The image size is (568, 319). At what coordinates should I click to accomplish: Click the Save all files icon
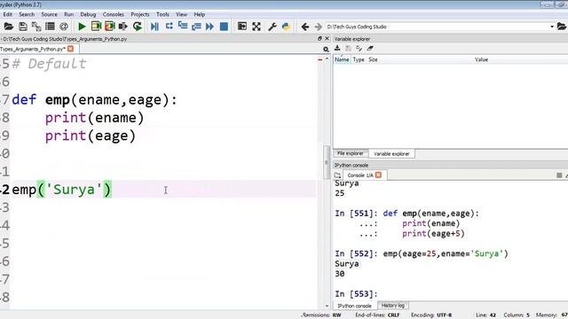(36, 27)
